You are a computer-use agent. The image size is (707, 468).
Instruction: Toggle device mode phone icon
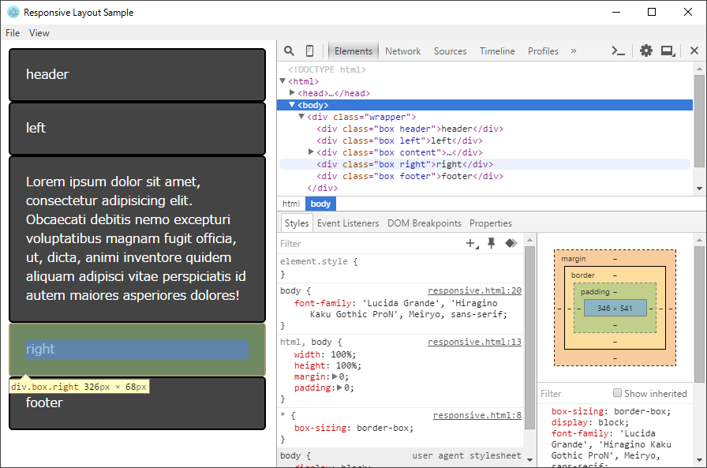pyautogui.click(x=310, y=51)
